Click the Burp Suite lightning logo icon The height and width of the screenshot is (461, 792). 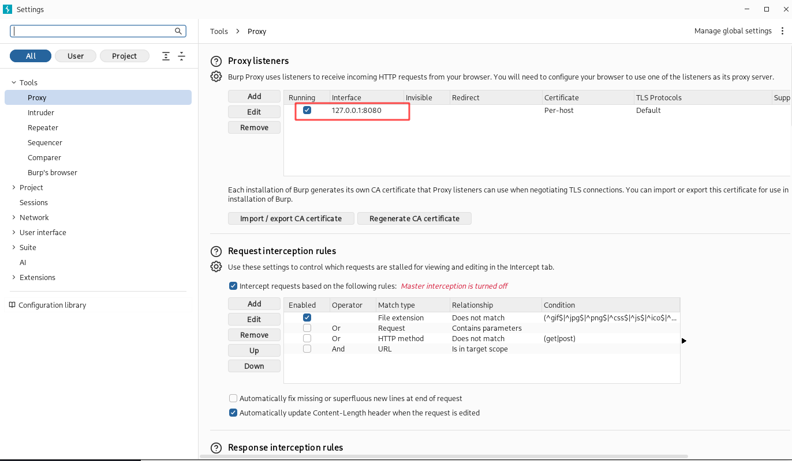(8, 9)
